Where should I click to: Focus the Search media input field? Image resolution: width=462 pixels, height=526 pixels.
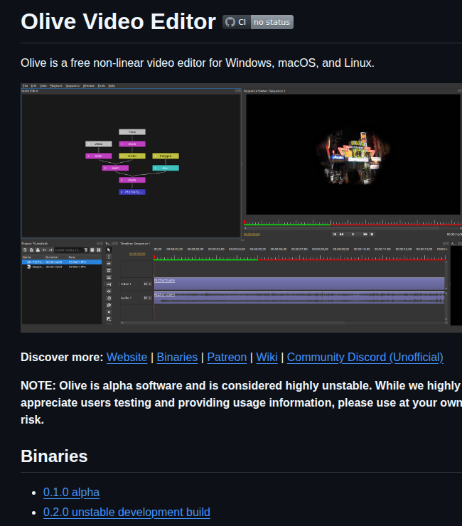coord(68,250)
